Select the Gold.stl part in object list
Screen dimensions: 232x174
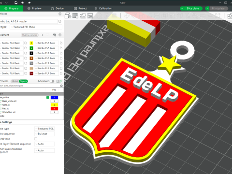coord(6,105)
